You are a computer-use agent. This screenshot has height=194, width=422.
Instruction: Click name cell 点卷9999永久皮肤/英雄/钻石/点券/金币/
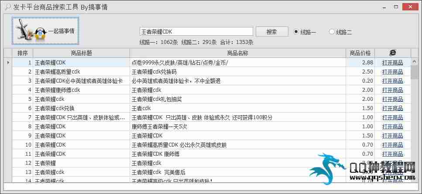(238, 63)
